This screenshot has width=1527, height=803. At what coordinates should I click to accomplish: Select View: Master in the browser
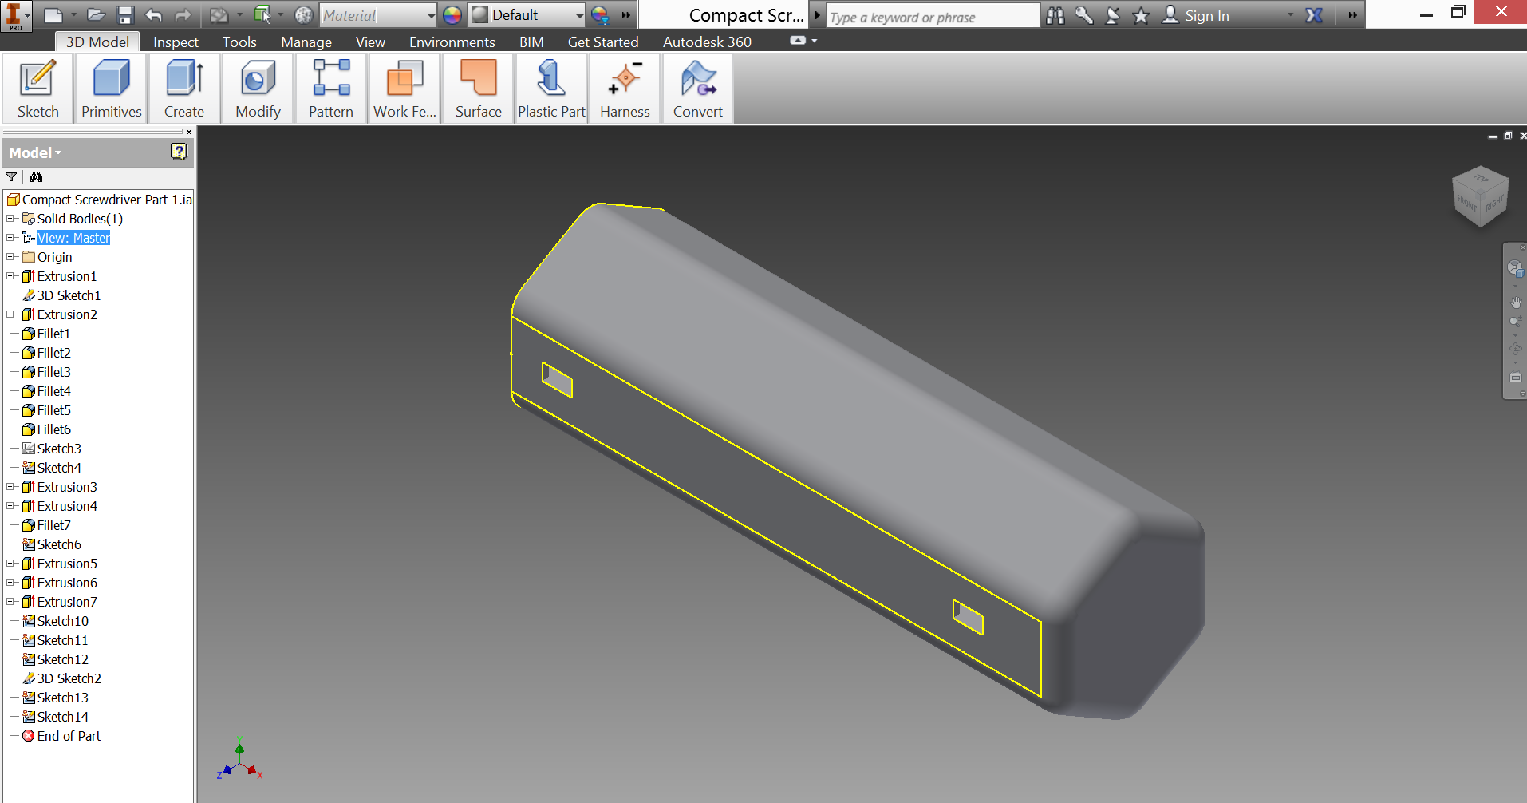(x=73, y=238)
